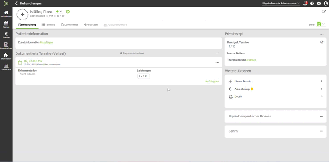Click Interne Notizen label

[236, 53]
